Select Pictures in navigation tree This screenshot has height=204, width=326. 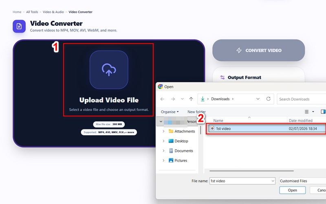[x=181, y=160]
